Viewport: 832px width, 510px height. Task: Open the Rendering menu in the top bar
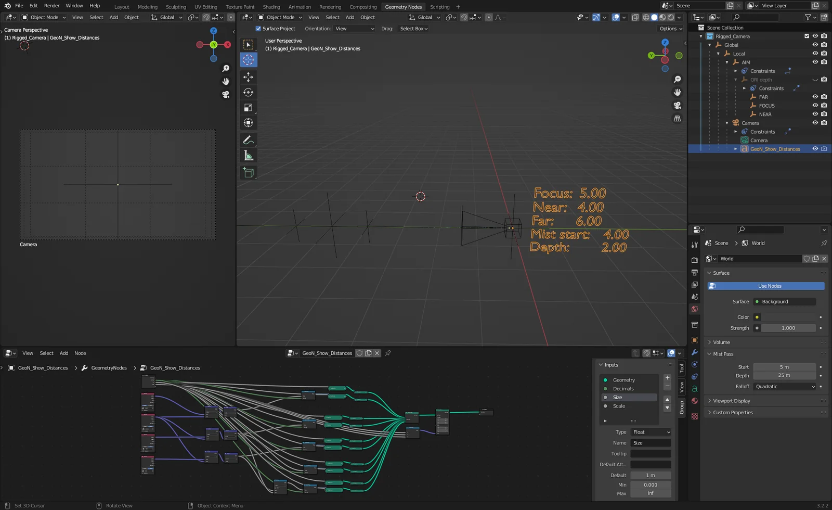(x=330, y=7)
